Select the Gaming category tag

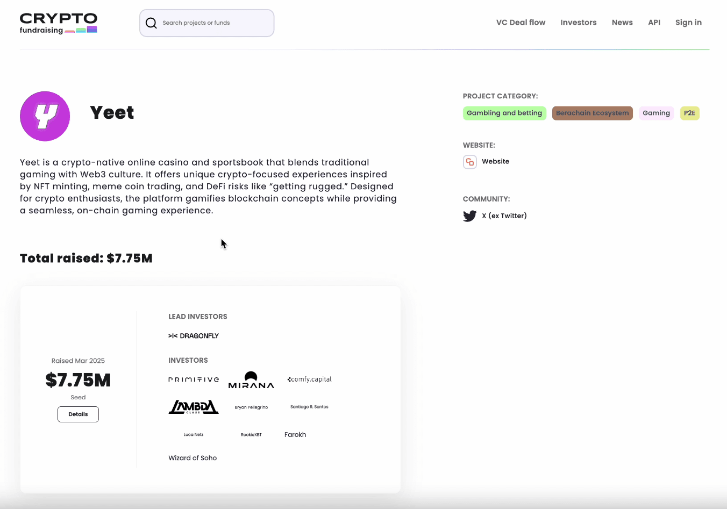(x=657, y=113)
